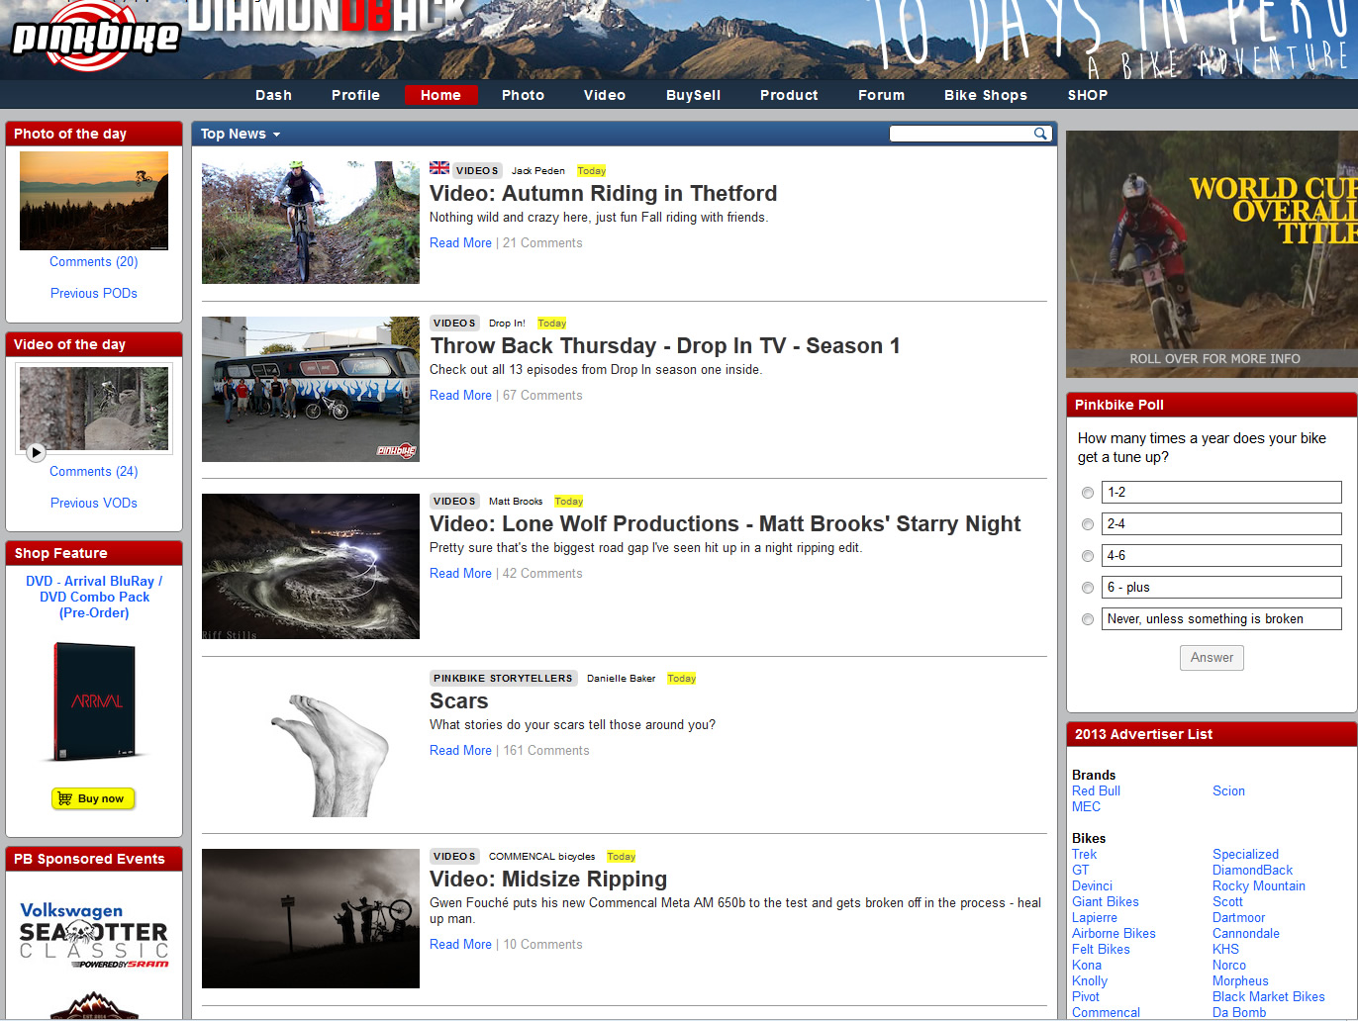Expand the Top News dropdown arrow

tap(277, 135)
